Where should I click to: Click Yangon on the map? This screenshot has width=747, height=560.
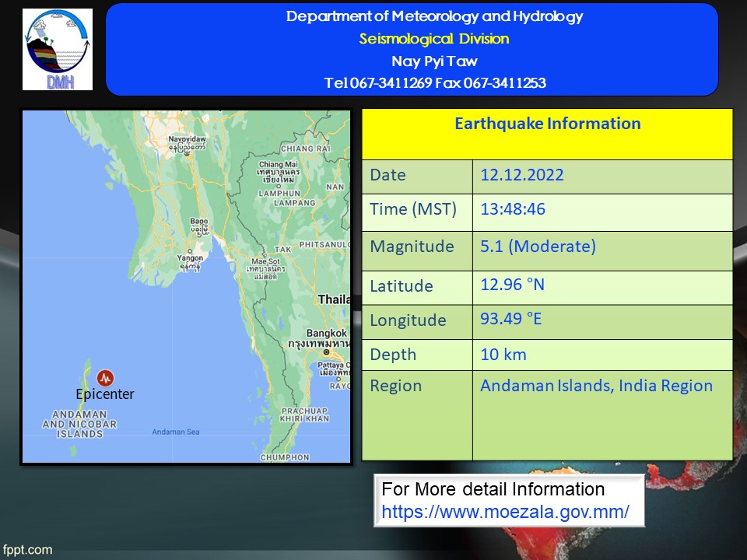click(x=190, y=258)
